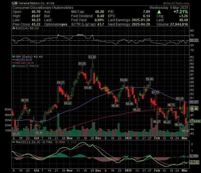
Task: Click the 2025 label on price chart axis
Action: pyautogui.click(x=128, y=138)
